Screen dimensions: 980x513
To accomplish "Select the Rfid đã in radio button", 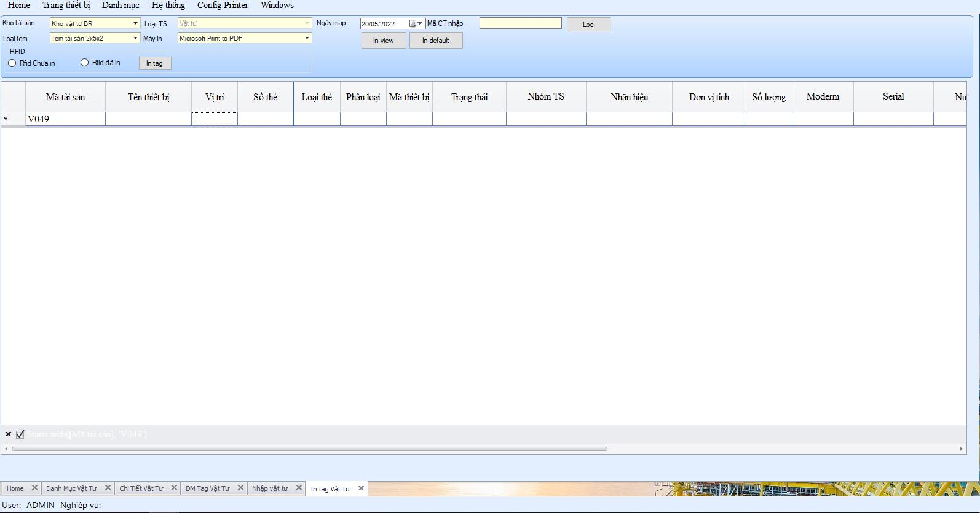I will (x=85, y=63).
